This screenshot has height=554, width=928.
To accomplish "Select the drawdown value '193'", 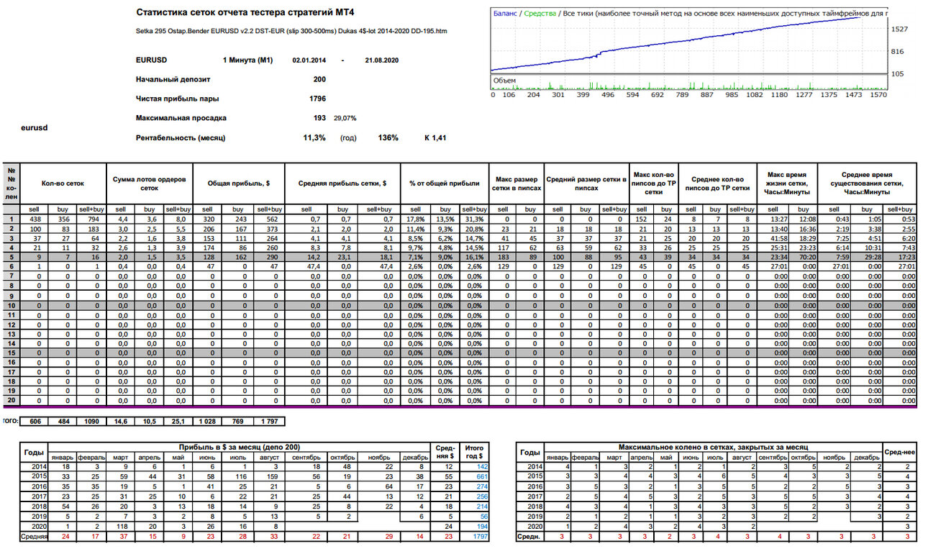I will tap(319, 118).
